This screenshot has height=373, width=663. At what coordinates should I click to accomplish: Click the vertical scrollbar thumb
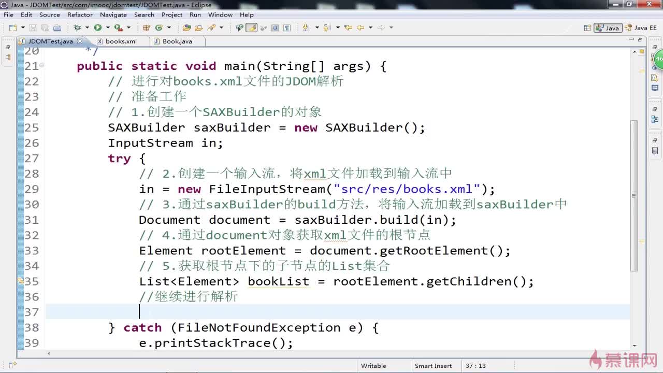click(634, 195)
